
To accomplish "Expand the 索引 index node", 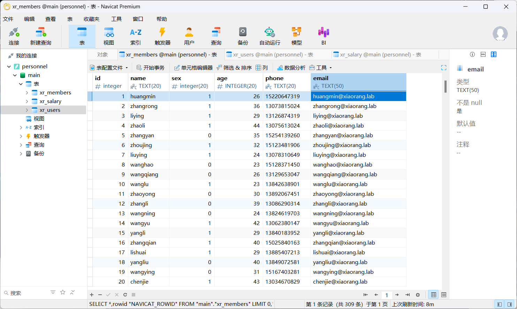I will [21, 128].
